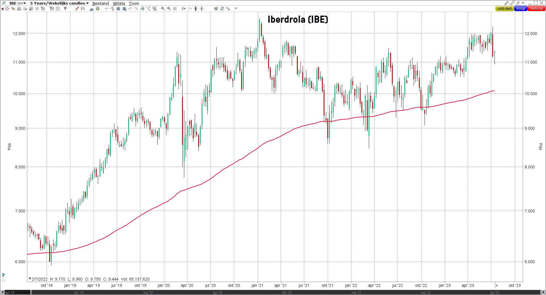Open the Toon menu
The height and width of the screenshot is (295, 546).
pyautogui.click(x=134, y=3)
